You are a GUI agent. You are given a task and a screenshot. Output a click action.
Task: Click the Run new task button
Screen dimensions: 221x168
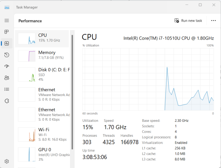point(188,21)
